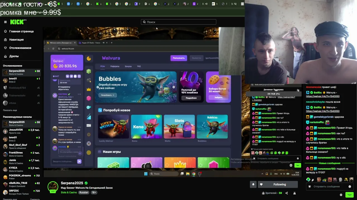This screenshot has width=357, height=200.
Task: Open the welvar.link URL in BotRix's top message
Action: pyautogui.click(x=323, y=96)
